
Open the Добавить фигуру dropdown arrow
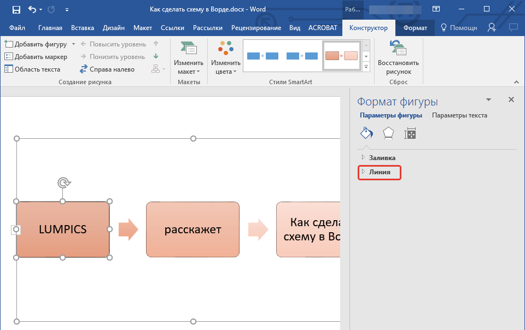pyautogui.click(x=73, y=44)
